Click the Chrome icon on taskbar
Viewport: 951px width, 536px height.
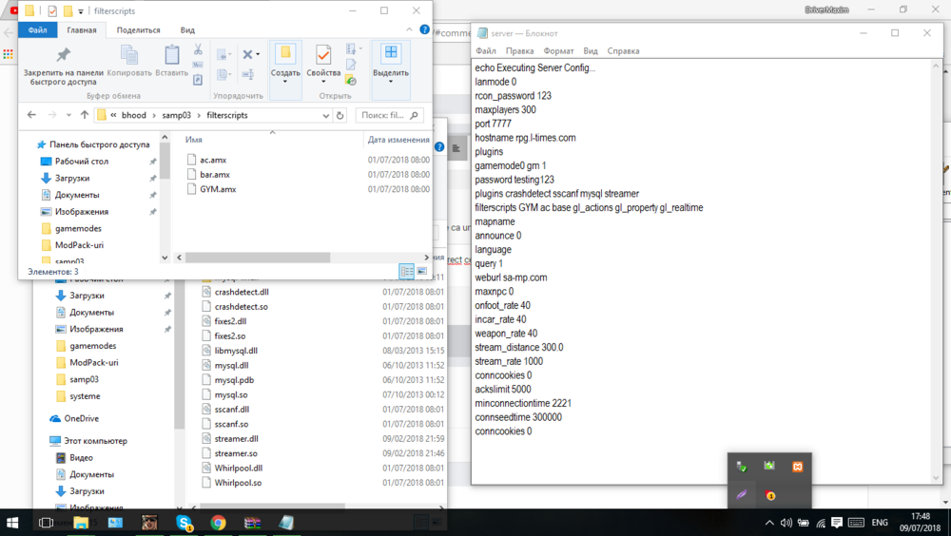click(x=219, y=522)
